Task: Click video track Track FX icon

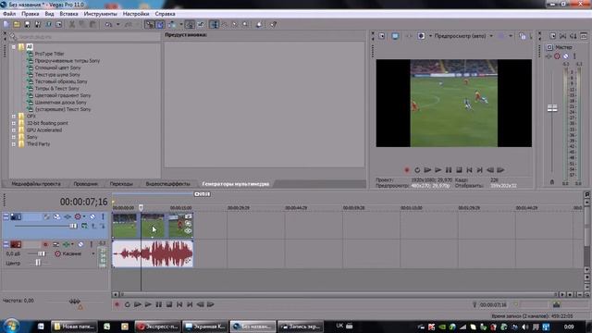Action: (68, 216)
